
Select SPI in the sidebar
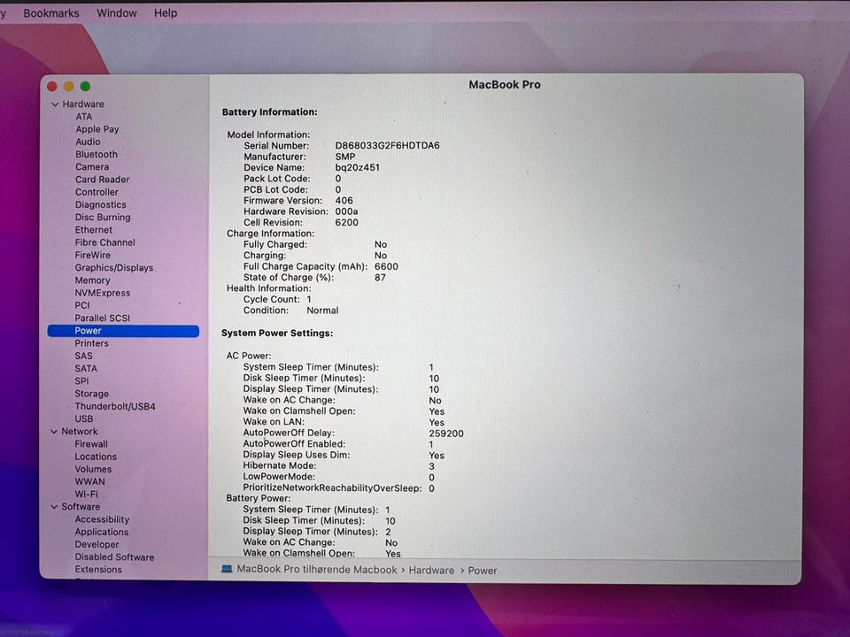click(x=81, y=381)
